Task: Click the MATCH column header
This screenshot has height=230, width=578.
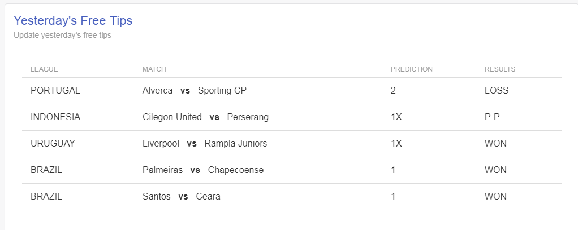Action: click(x=154, y=69)
